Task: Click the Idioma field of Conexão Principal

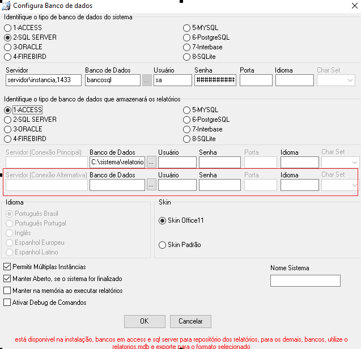Action: [300, 162]
